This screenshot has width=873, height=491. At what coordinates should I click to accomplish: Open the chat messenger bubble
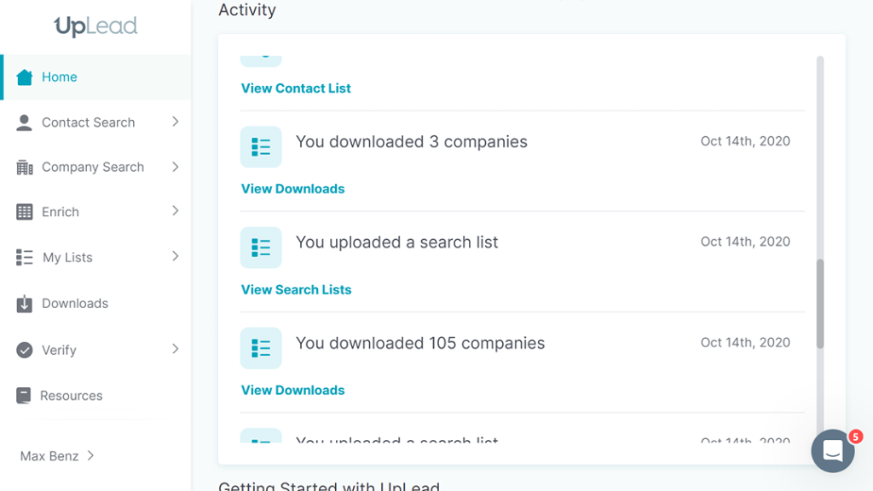(x=832, y=451)
